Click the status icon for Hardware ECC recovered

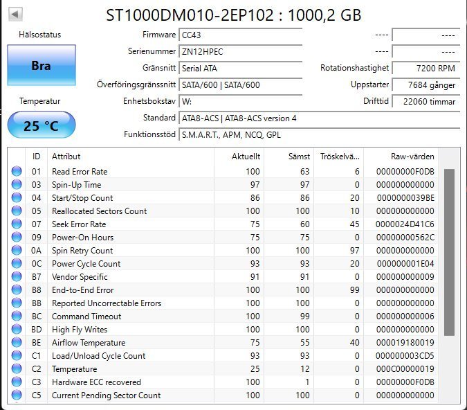coord(17,382)
